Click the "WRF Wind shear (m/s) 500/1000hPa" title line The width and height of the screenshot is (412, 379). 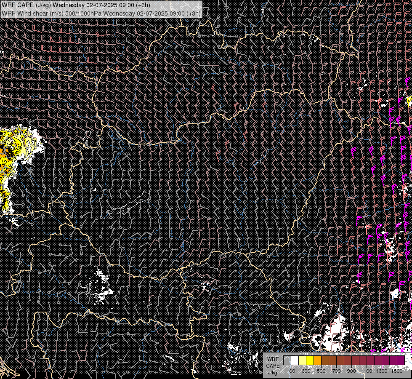pos(101,13)
